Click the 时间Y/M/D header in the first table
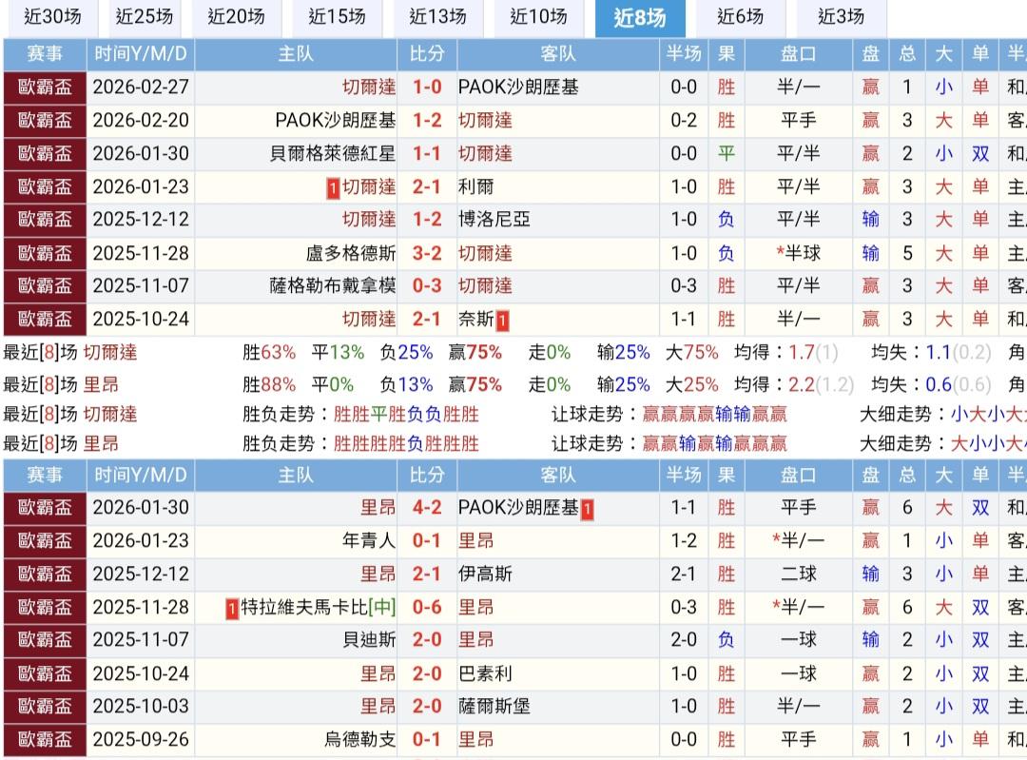Image resolution: width=1027 pixels, height=760 pixels. [140, 53]
